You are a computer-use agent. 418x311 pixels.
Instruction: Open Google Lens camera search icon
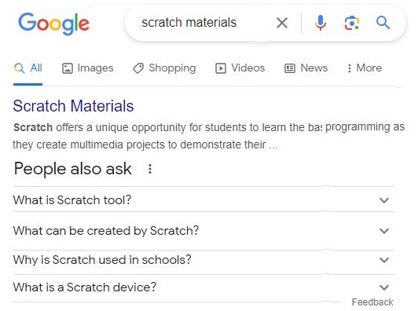coord(352,23)
